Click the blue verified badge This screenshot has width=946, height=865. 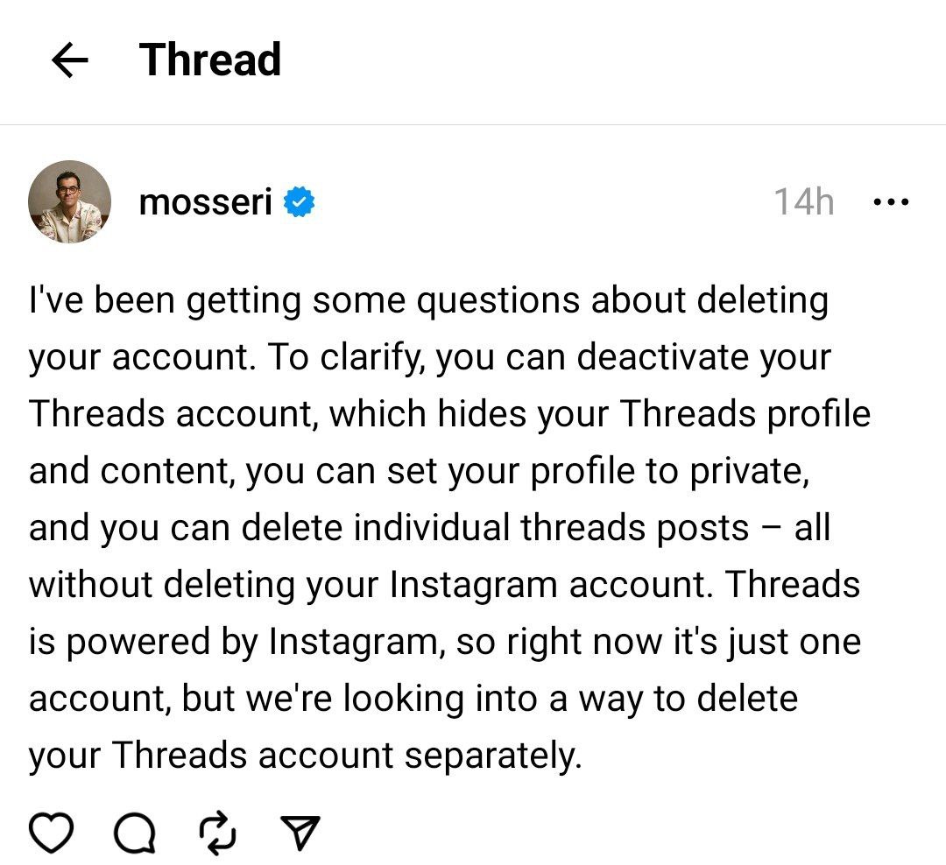[300, 202]
